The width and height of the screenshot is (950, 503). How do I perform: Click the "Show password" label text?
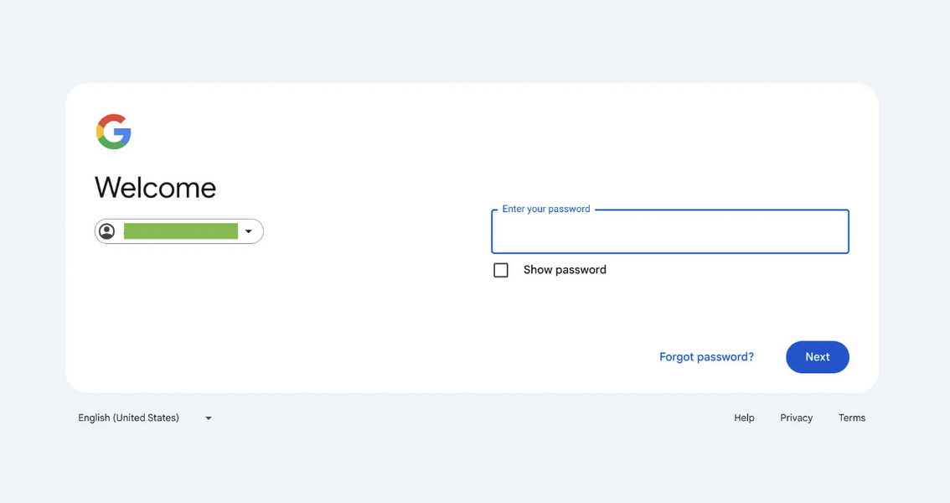pos(565,270)
